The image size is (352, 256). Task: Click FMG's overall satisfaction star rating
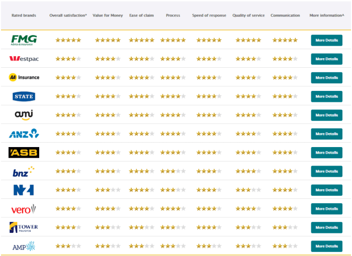pyautogui.click(x=68, y=40)
